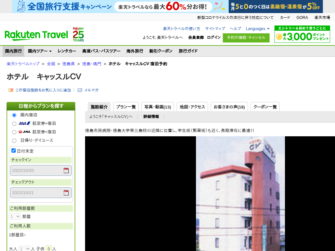Open the カード link in top bar
This screenshot has height=251, width=335.
point(285,18)
